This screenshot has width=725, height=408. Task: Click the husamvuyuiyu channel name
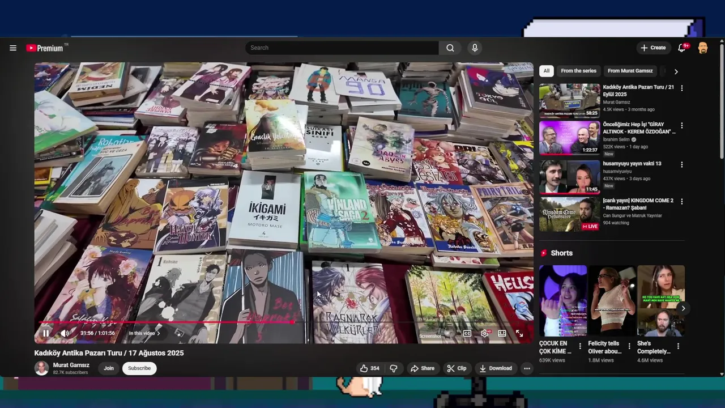(x=617, y=171)
